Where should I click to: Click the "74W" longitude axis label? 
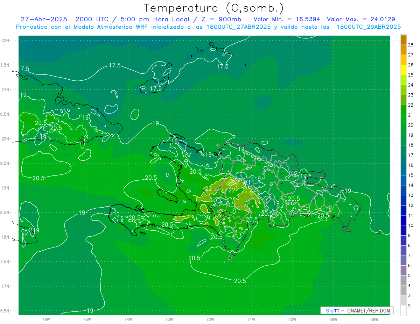coord(128,319)
